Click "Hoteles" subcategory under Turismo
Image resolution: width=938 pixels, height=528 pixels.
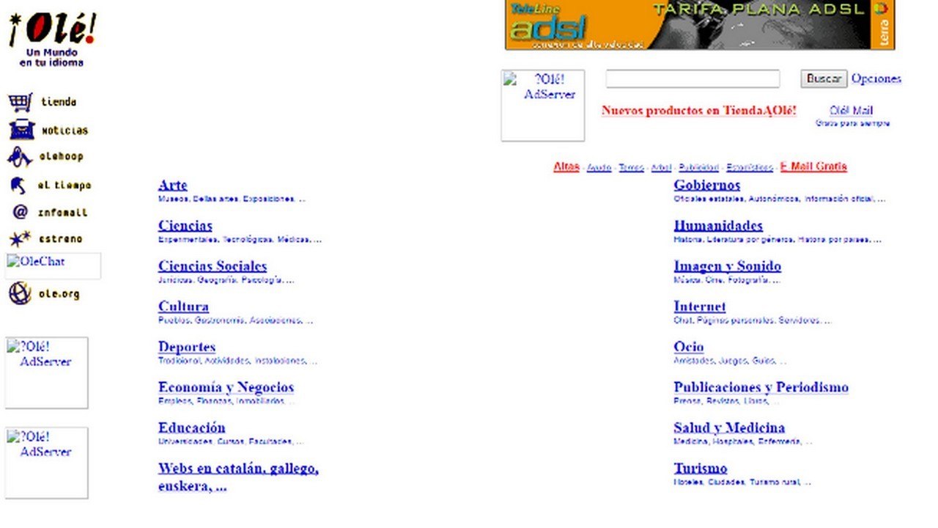(689, 482)
